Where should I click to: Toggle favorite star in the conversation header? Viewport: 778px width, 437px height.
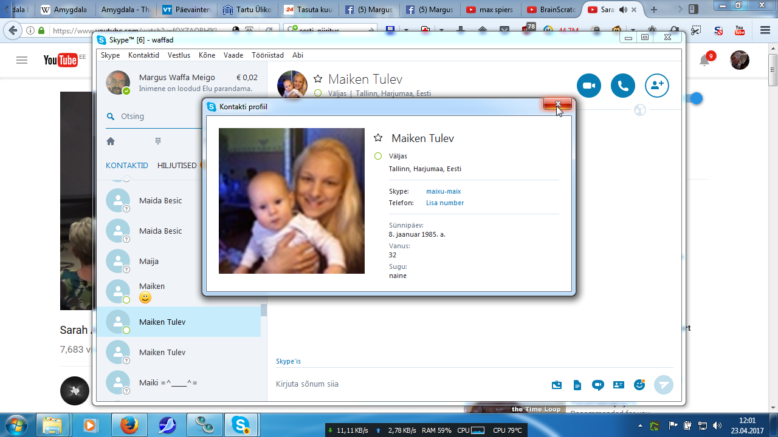[318, 79]
